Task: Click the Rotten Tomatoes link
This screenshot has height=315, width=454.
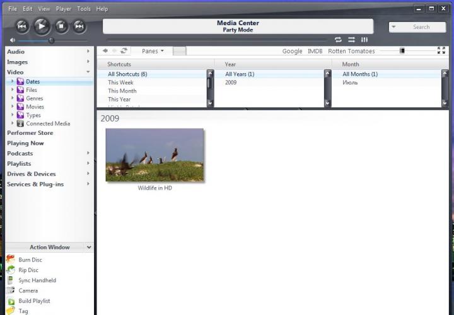Action: pos(352,51)
